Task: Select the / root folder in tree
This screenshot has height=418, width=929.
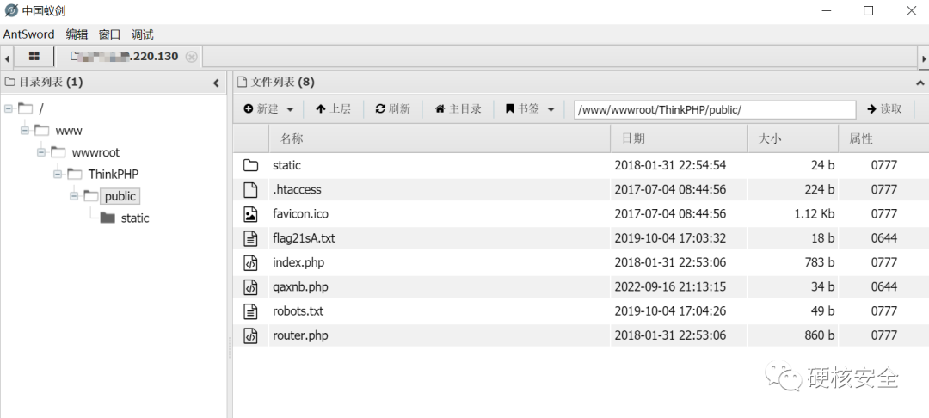Action: 41,109
